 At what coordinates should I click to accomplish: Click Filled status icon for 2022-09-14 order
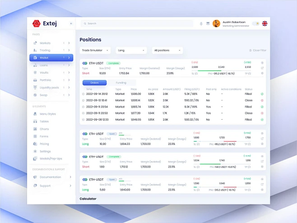coord(262,94)
